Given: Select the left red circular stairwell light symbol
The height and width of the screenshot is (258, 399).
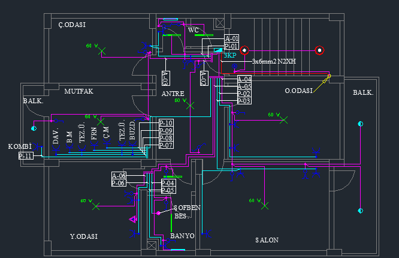Looking at the screenshot, I should coord(244,51).
